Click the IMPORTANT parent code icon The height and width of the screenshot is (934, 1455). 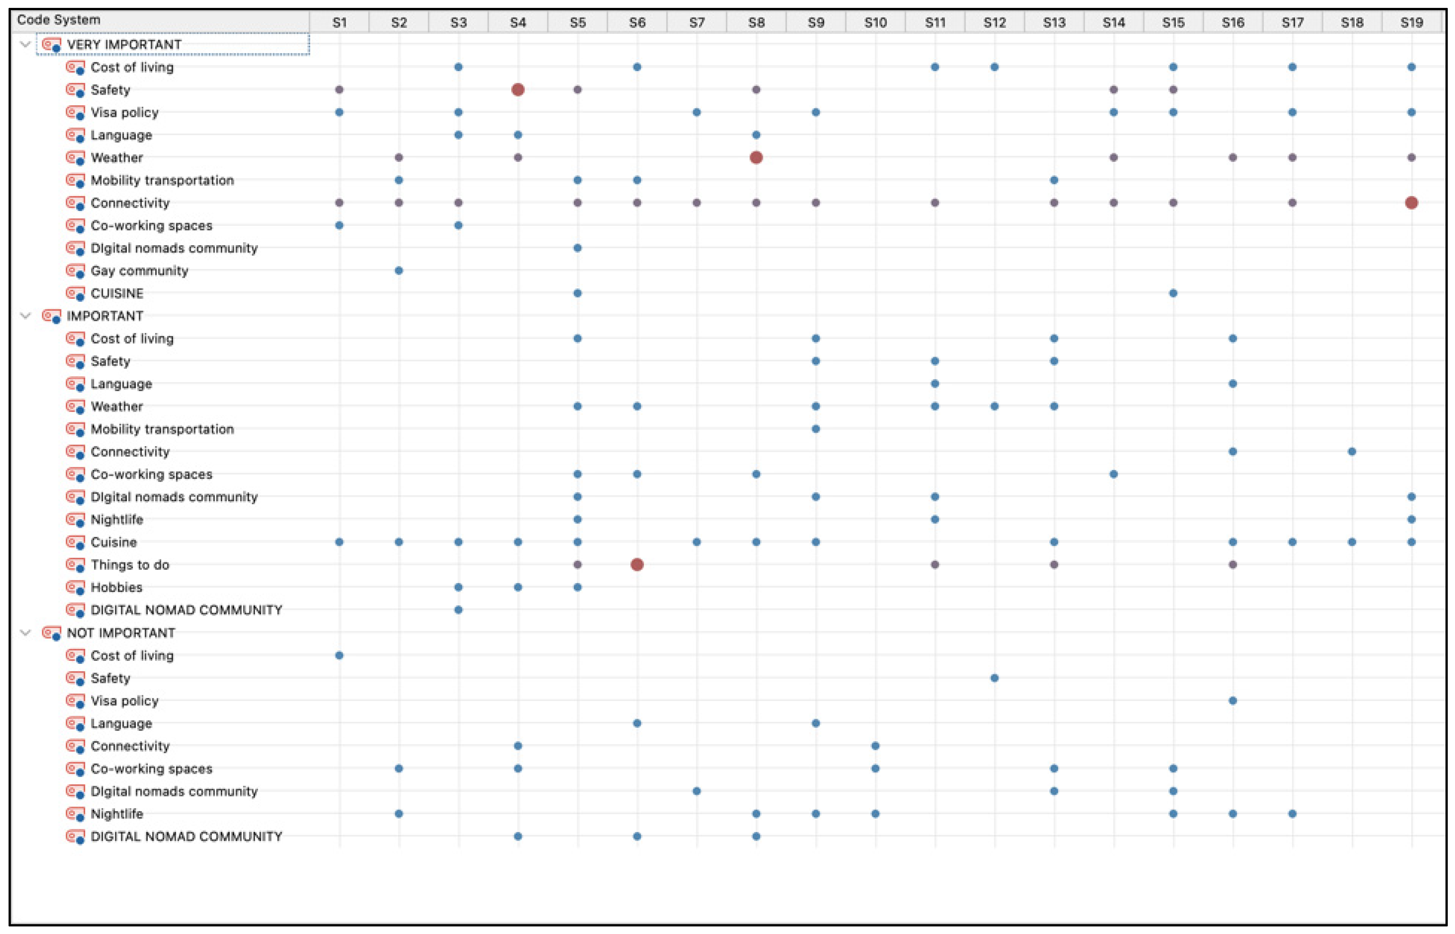click(x=52, y=316)
